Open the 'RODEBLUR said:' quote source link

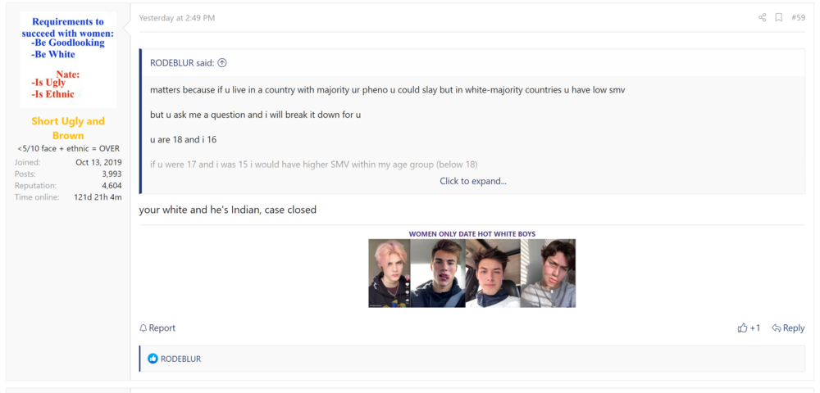181,62
